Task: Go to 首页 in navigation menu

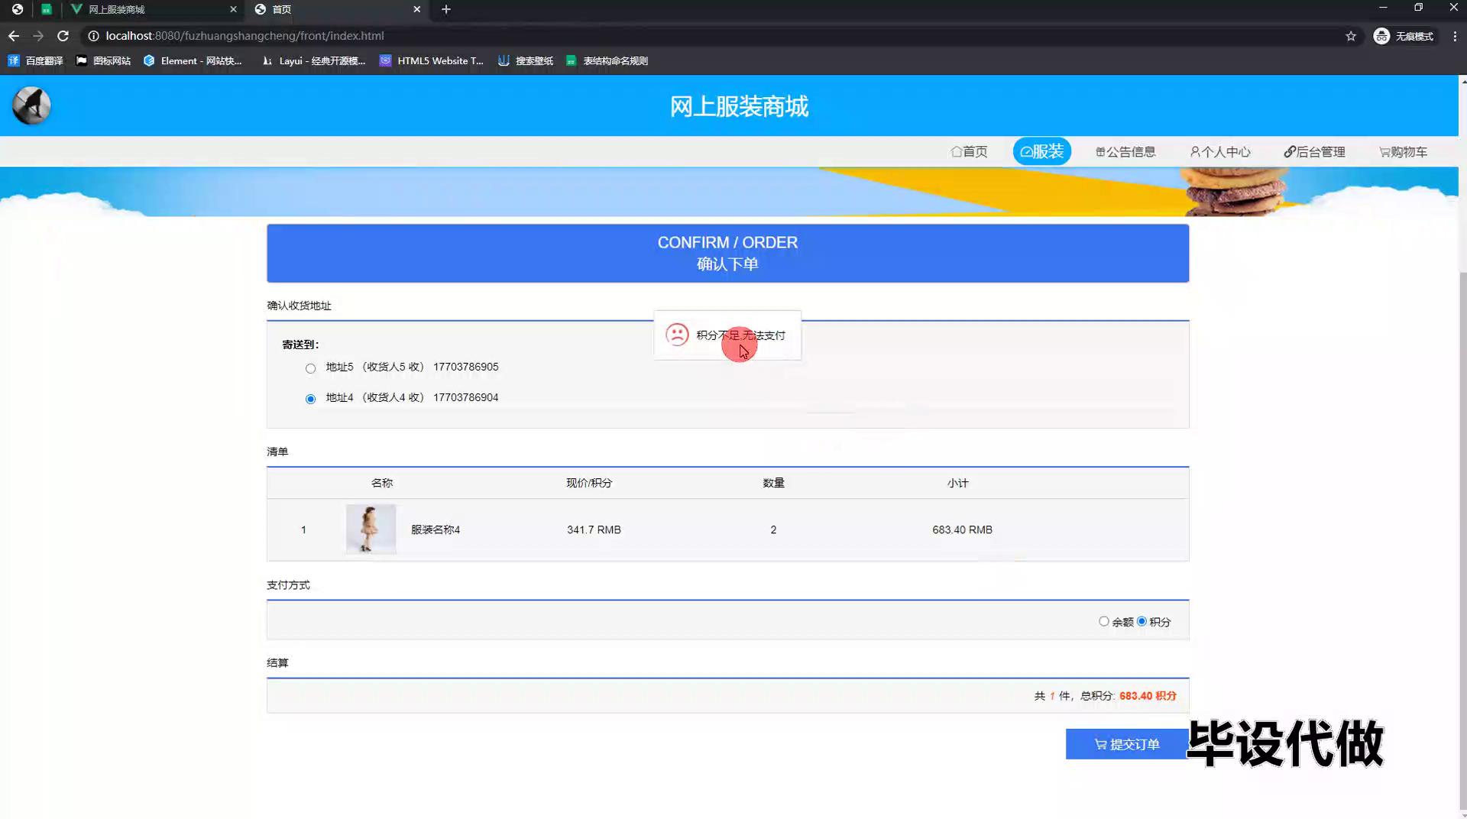Action: coord(969,152)
